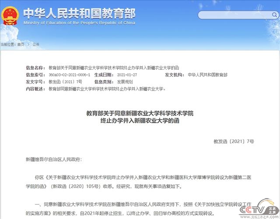Click the 发文字号 label

pos(35,82)
